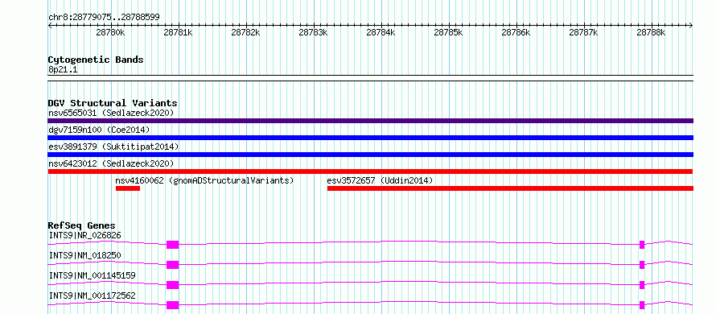Viewport: 716px width, 314px height.
Task: Click the nsv4160062 (gnomADStructuralVariants) label
Action: 204,180
